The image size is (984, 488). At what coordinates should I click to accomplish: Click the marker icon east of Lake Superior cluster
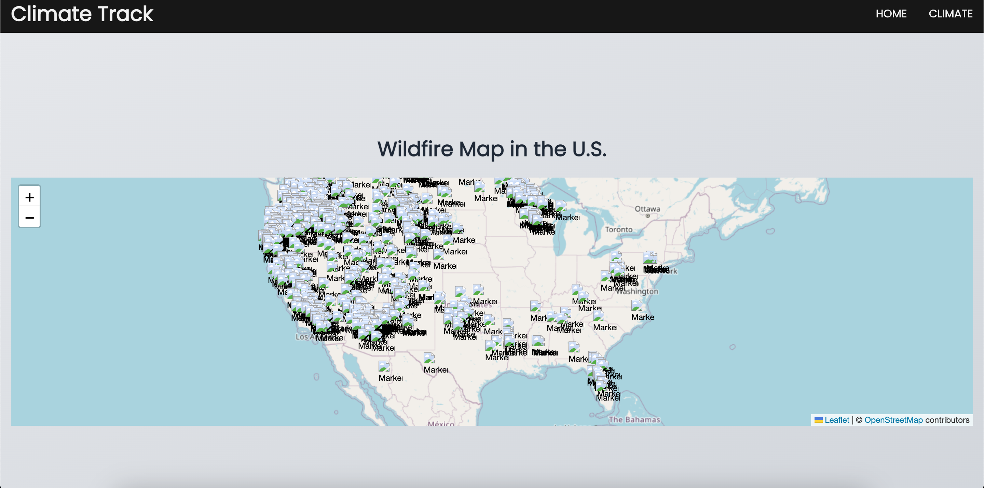click(560, 206)
